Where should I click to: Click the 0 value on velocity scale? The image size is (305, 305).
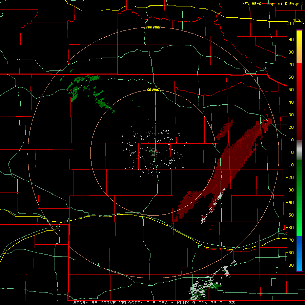292,152
